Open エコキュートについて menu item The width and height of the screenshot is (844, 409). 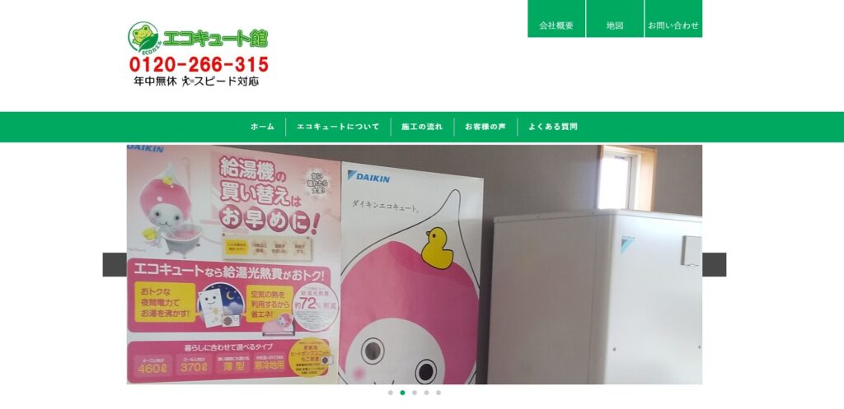(338, 127)
